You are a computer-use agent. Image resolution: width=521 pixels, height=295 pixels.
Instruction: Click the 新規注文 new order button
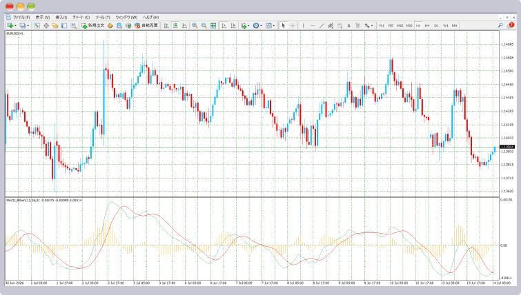[93, 26]
